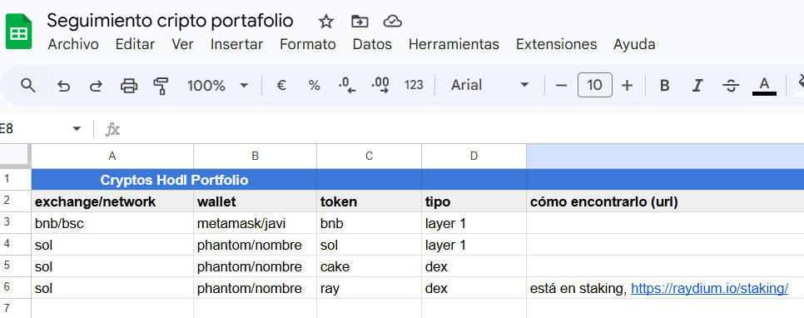Open the Editar menu
This screenshot has width=804, height=318.
coord(135,44)
